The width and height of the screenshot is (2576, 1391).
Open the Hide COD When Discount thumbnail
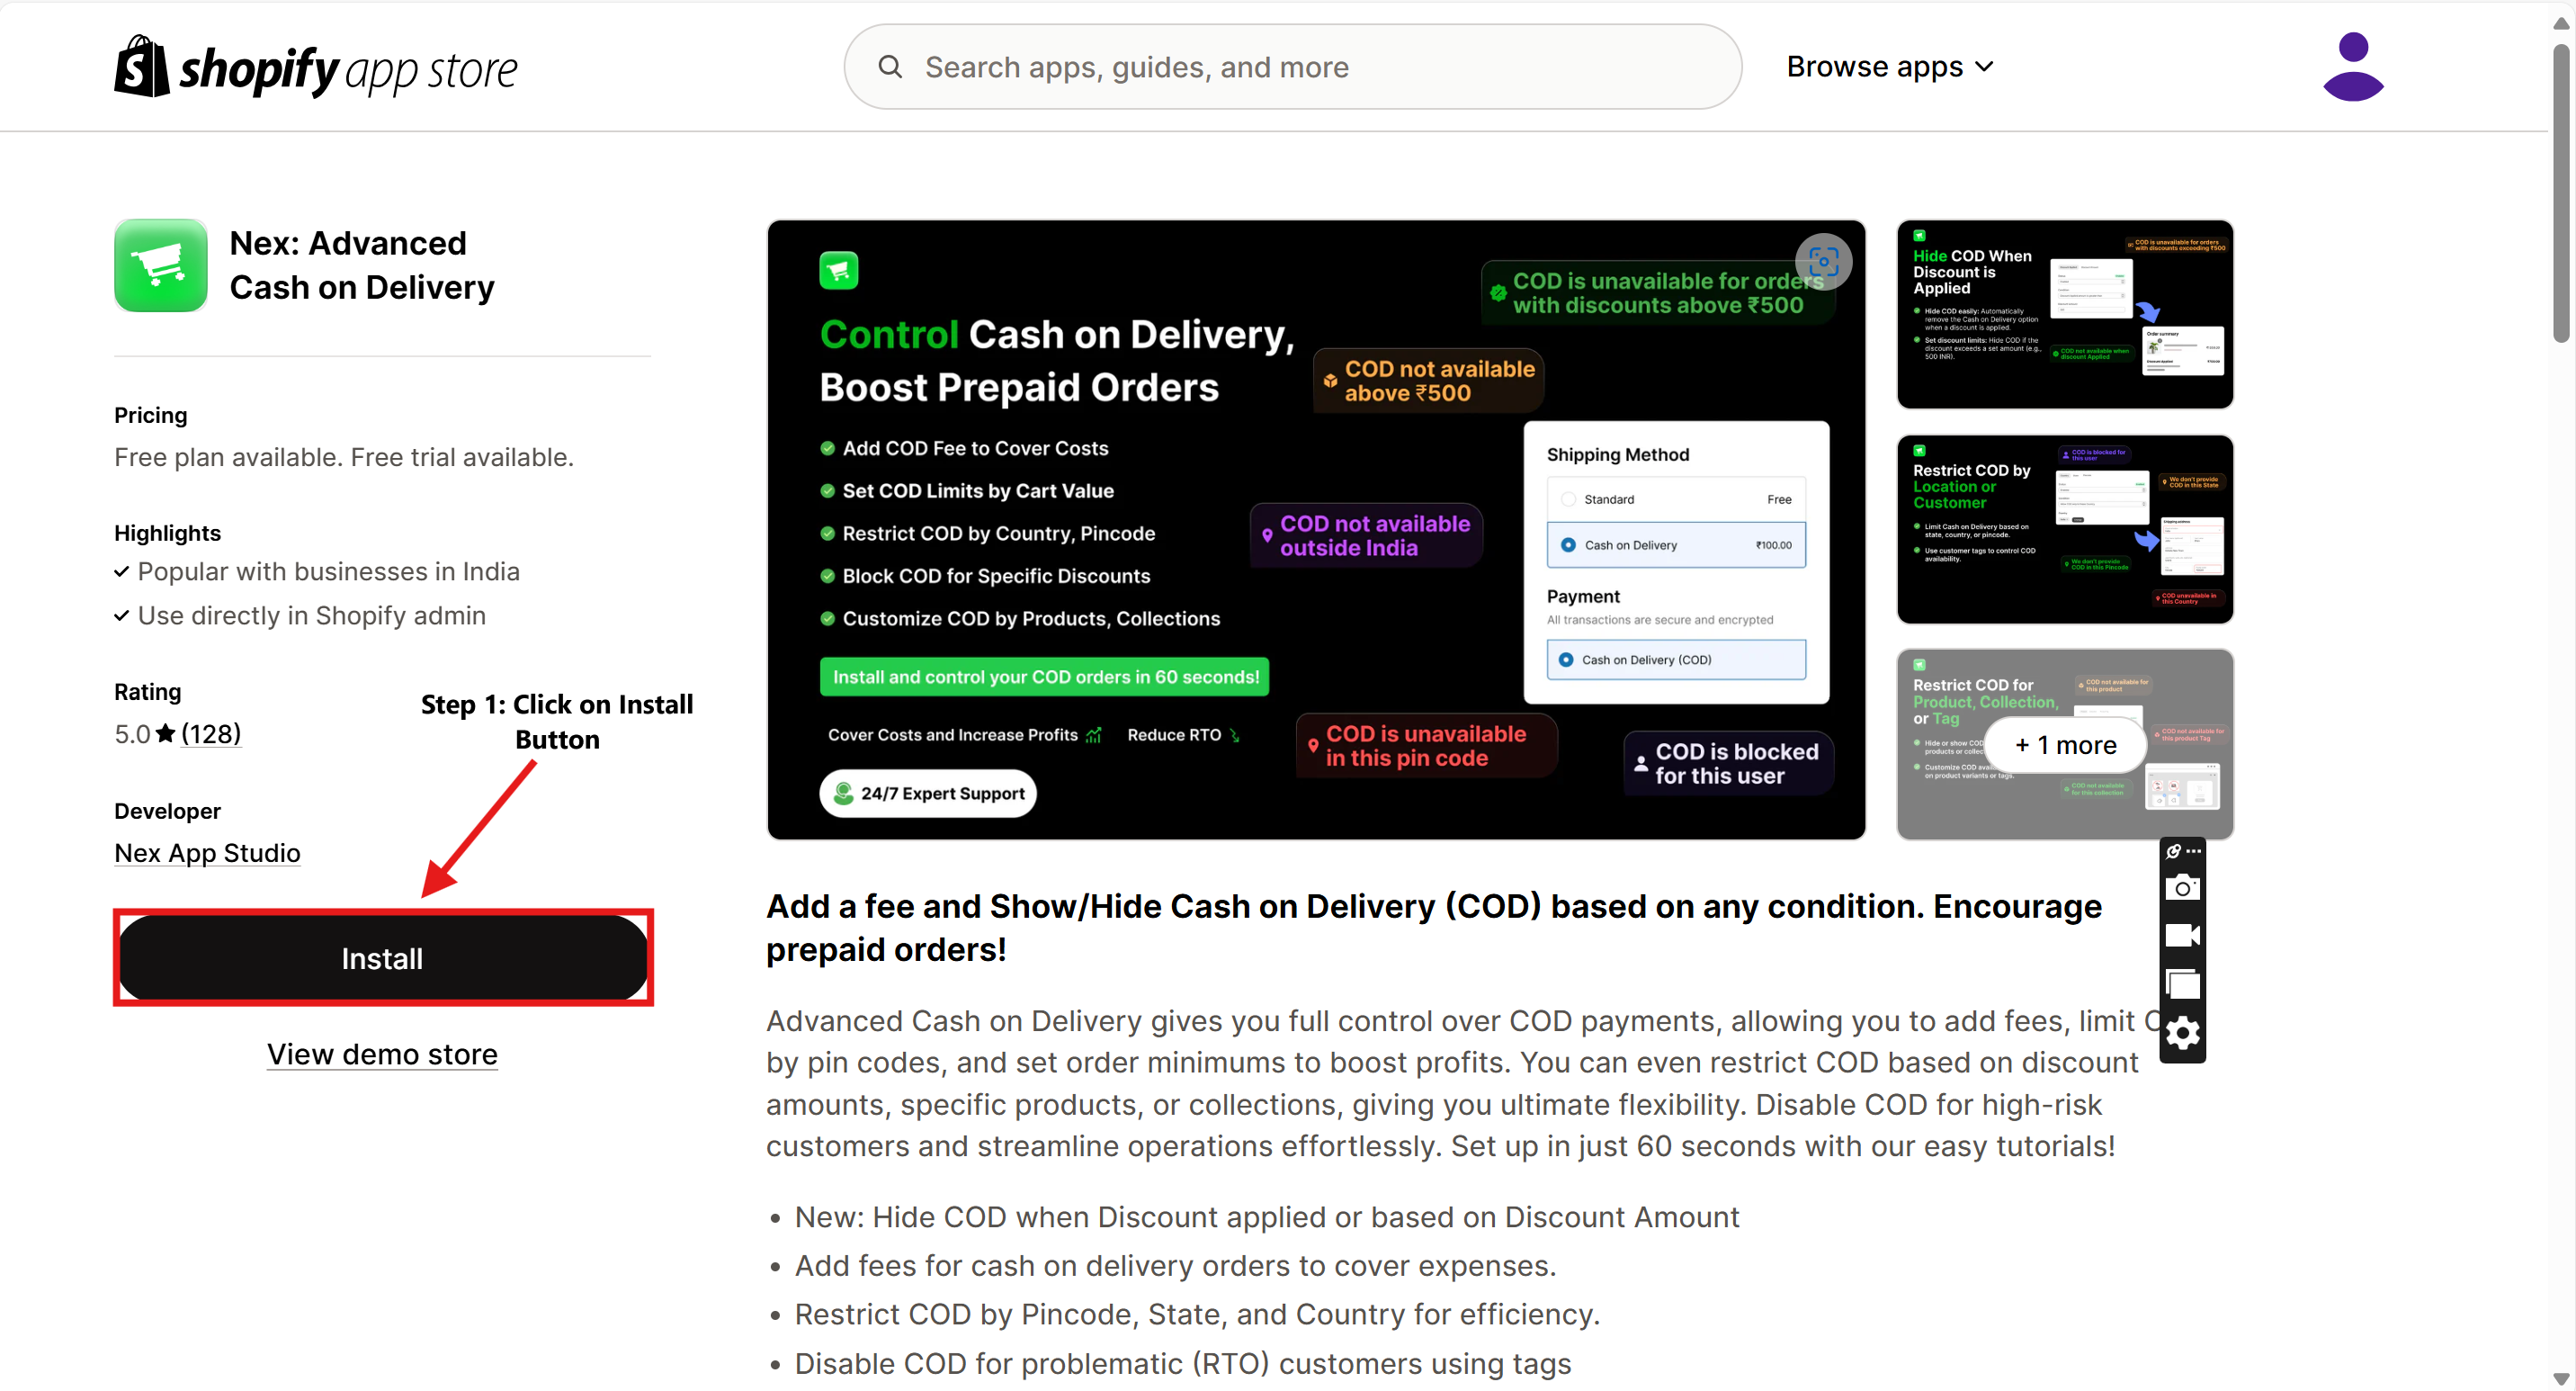point(2064,314)
